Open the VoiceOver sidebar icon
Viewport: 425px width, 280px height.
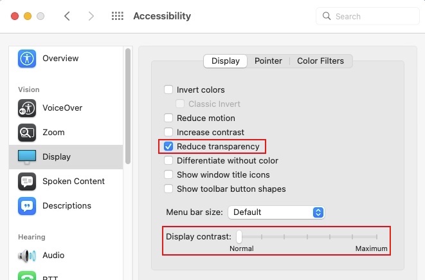pos(27,108)
